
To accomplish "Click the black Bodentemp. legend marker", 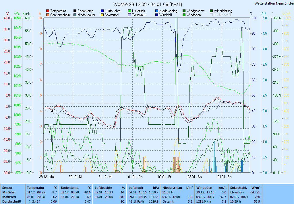I will [75, 11].
